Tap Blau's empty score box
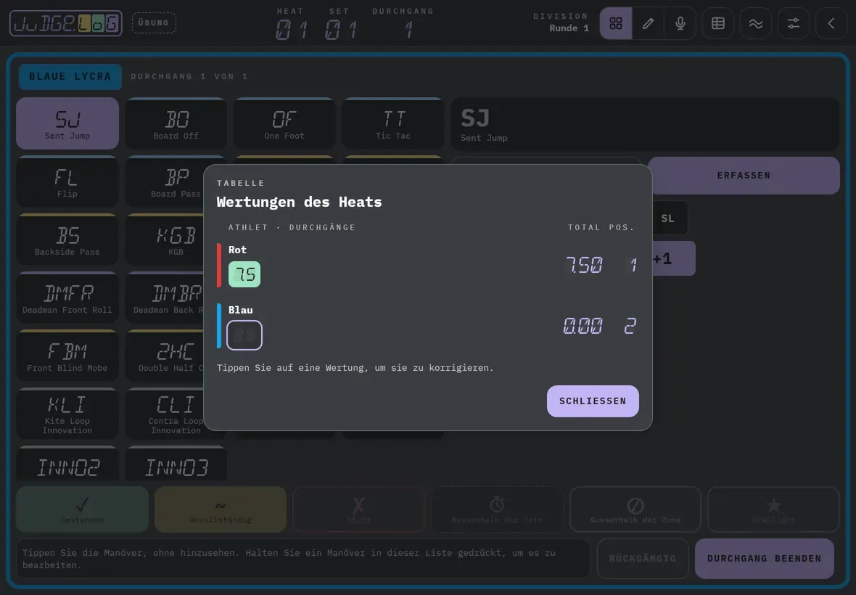The image size is (856, 595). pos(244,335)
